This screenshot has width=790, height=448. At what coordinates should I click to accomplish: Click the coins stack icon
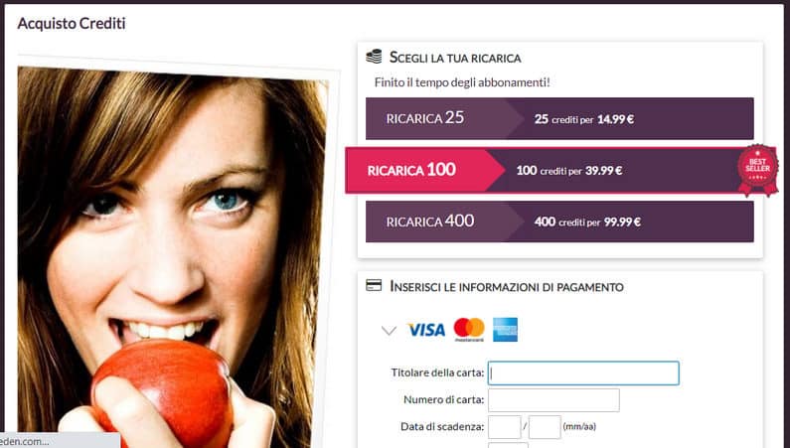click(374, 57)
